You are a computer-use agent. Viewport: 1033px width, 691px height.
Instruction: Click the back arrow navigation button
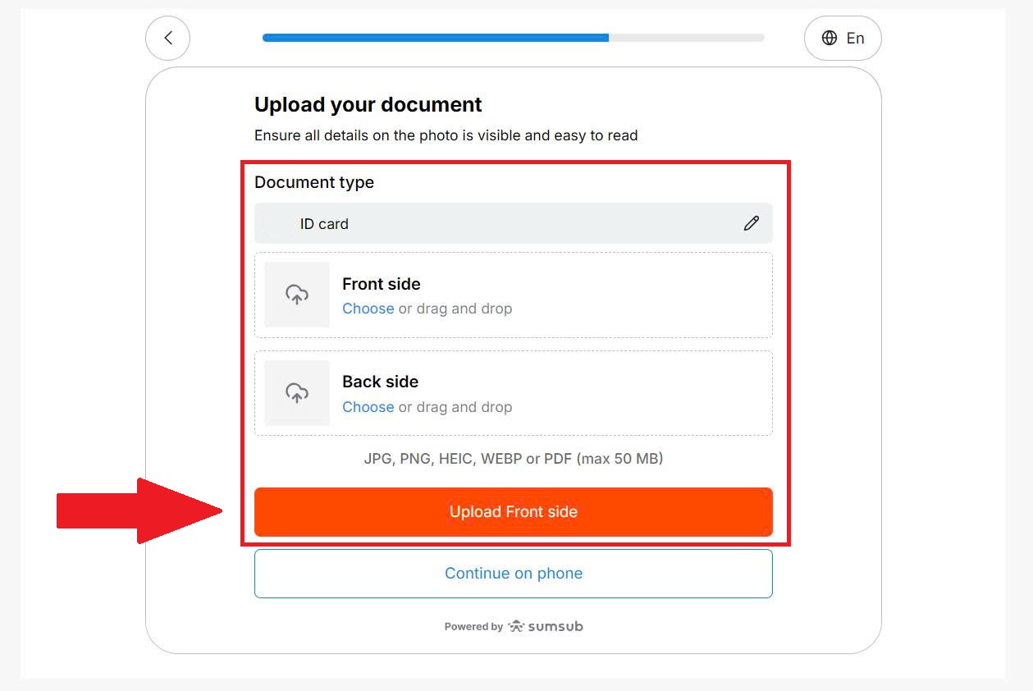pos(167,38)
